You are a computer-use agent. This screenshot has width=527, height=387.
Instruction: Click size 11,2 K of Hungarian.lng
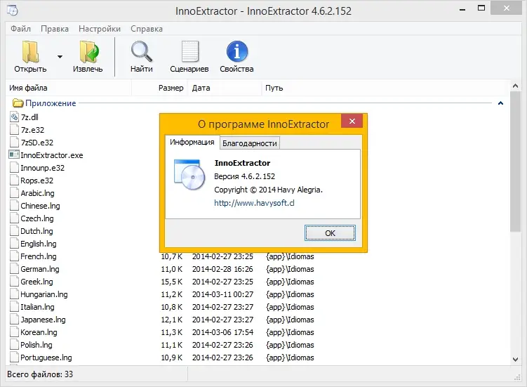coord(171,294)
